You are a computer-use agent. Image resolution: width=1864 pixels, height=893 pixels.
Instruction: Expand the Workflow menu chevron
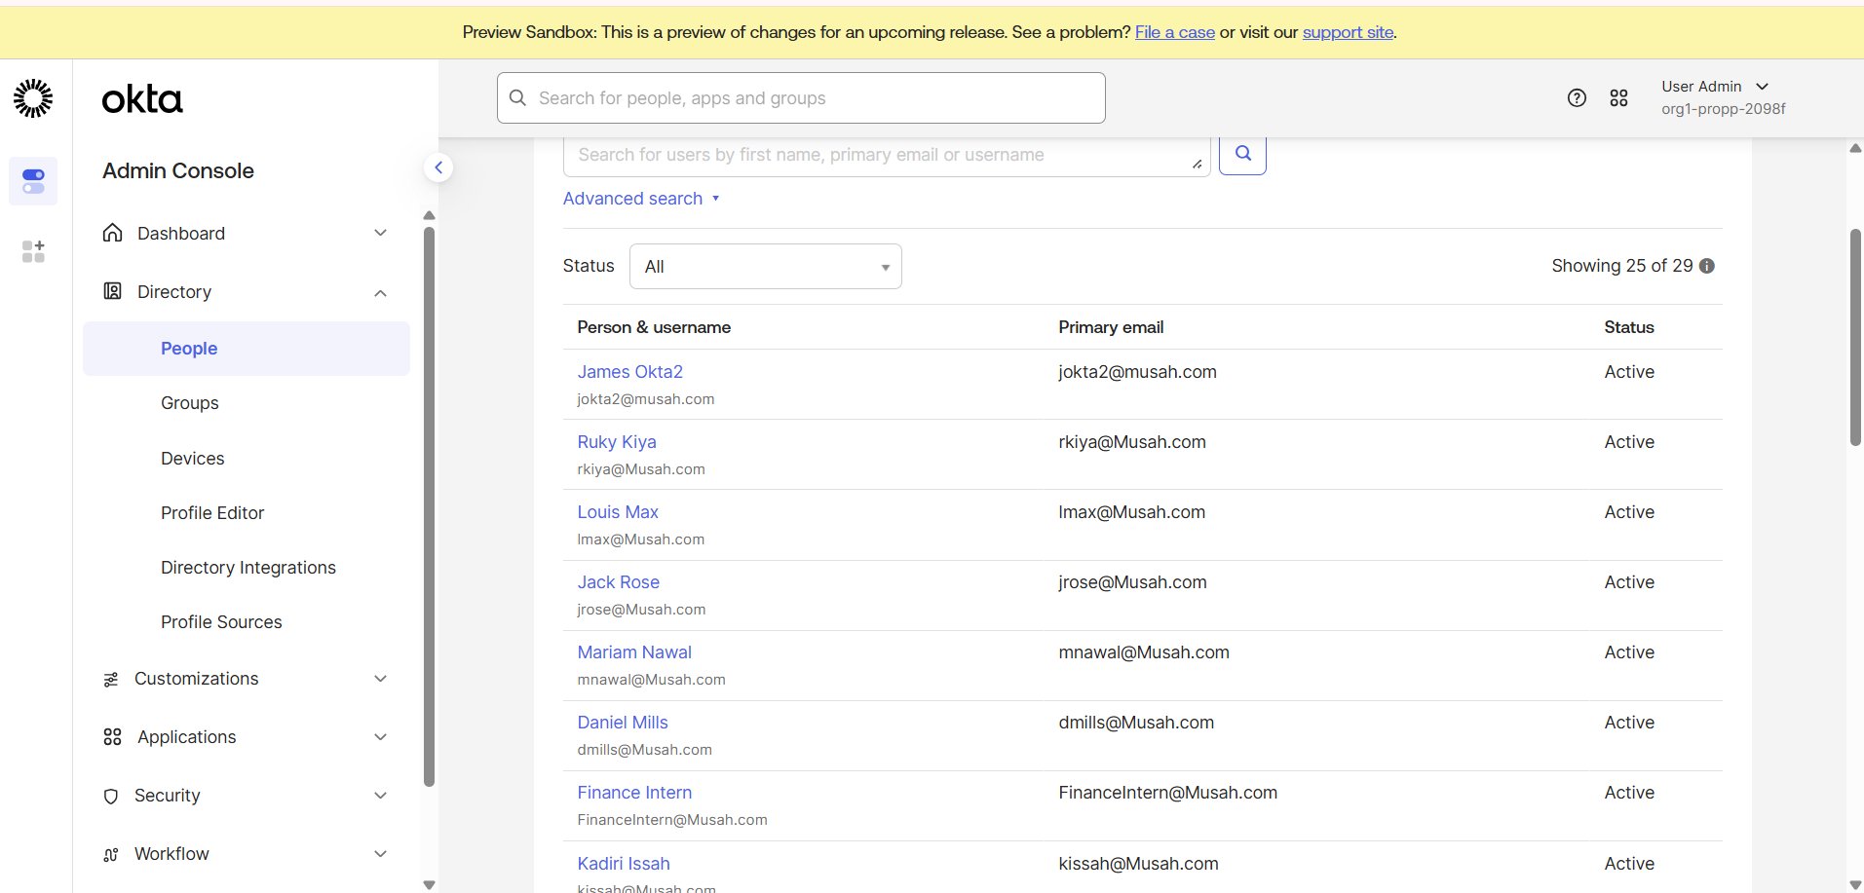coord(381,854)
